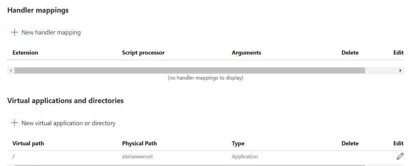The height and width of the screenshot is (166, 410).
Task: Add a New handler mapping
Action: [51, 32]
